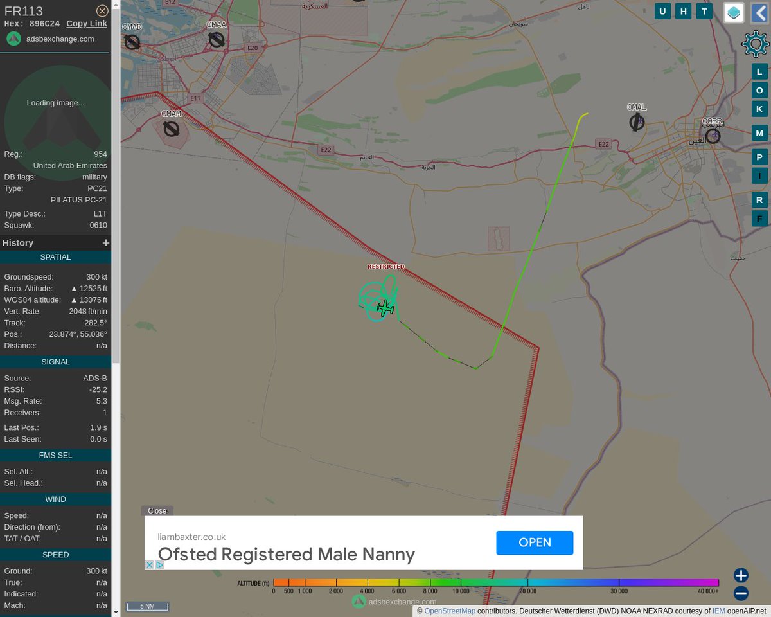
Task: Zoom in with the plus button
Action: point(741,575)
